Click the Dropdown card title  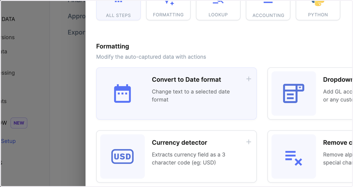(x=338, y=79)
